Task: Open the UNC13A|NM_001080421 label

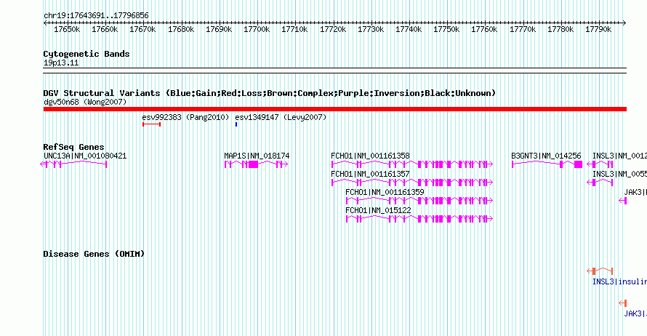Action: point(85,156)
